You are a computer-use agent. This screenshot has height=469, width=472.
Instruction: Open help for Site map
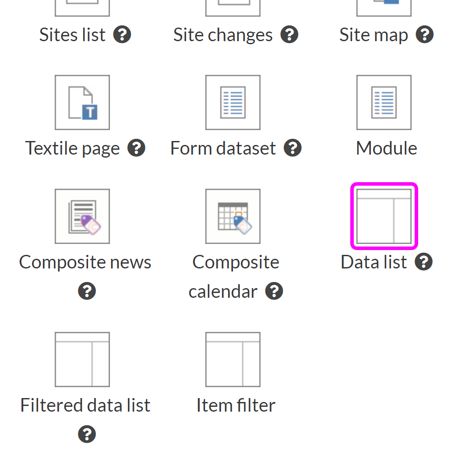click(425, 35)
